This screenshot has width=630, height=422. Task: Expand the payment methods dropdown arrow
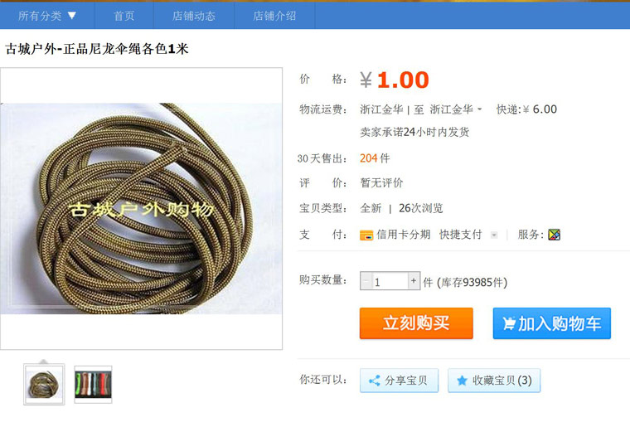pyautogui.click(x=494, y=235)
